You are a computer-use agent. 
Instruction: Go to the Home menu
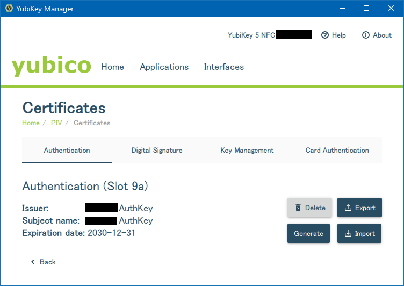pos(112,67)
